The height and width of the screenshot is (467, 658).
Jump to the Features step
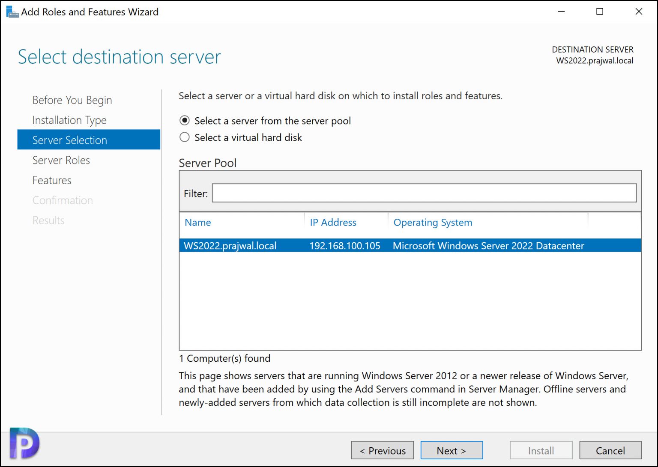(x=52, y=180)
